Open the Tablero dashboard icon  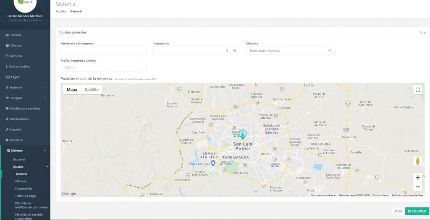(x=8, y=35)
